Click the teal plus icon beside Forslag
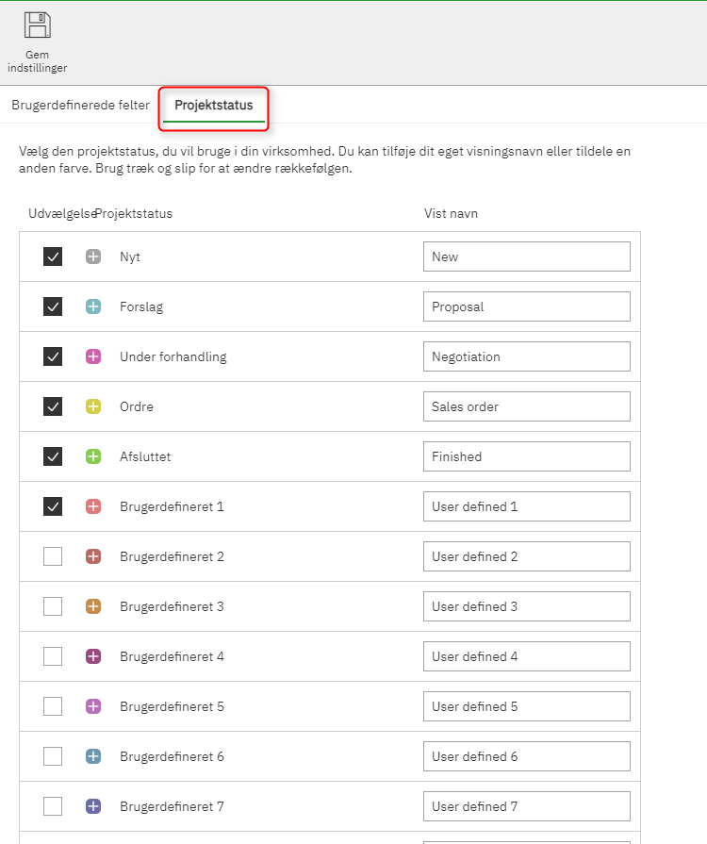The height and width of the screenshot is (844, 707). tap(93, 306)
